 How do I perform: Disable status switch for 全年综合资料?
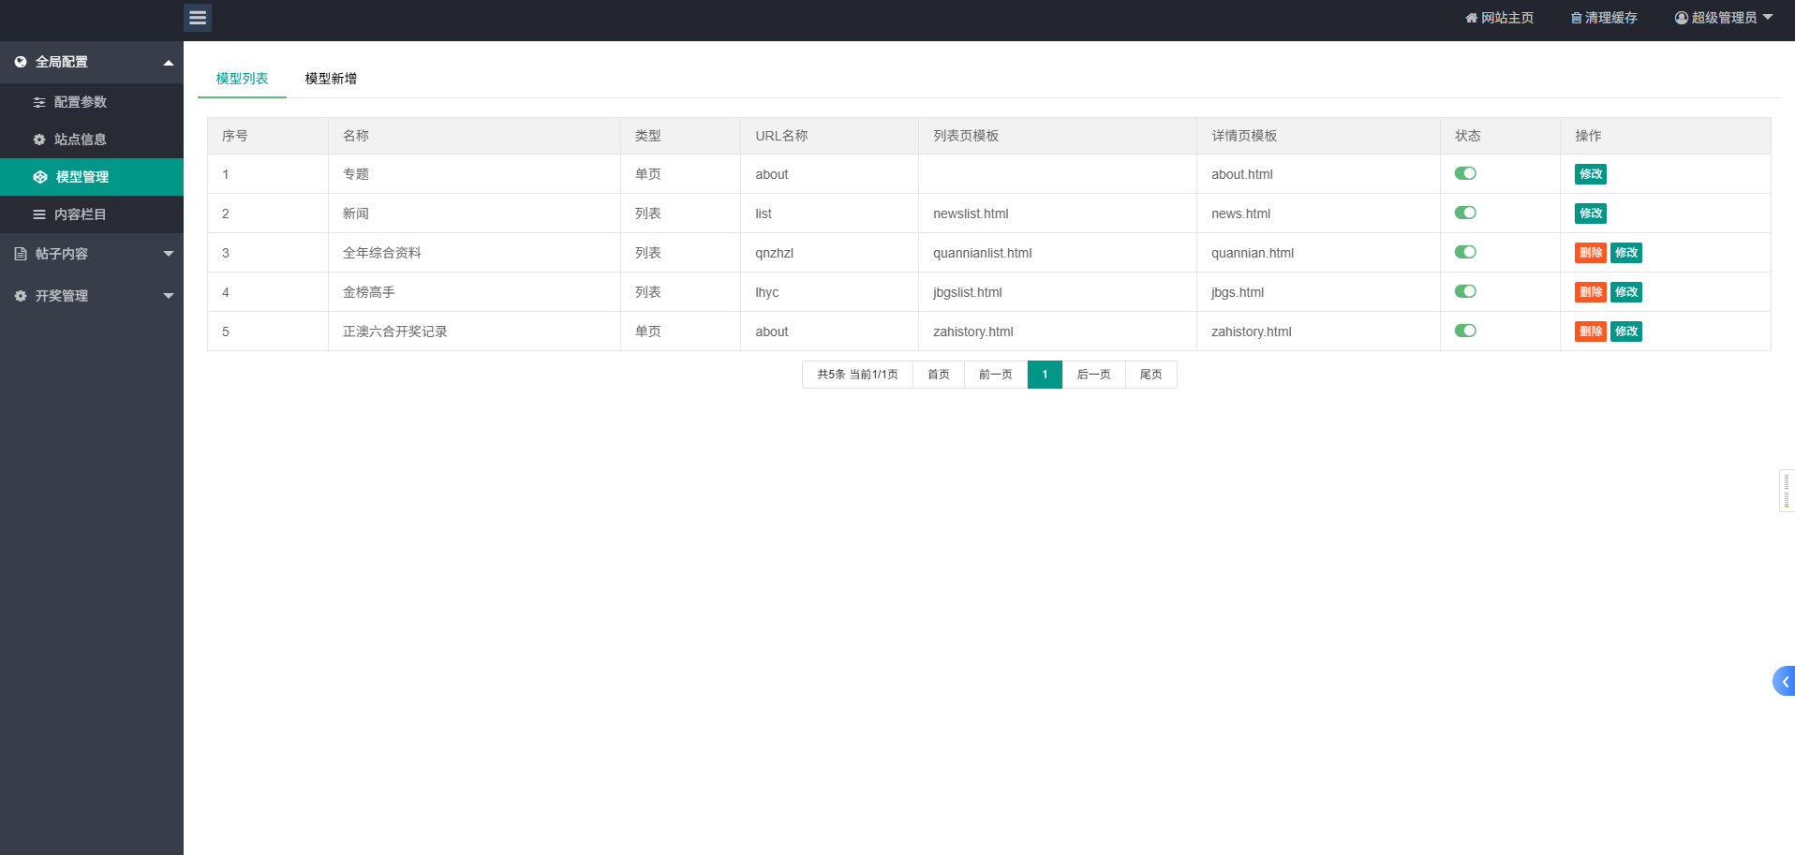click(1465, 252)
